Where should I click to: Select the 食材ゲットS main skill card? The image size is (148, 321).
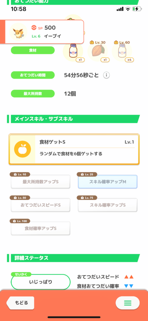(x=74, y=149)
